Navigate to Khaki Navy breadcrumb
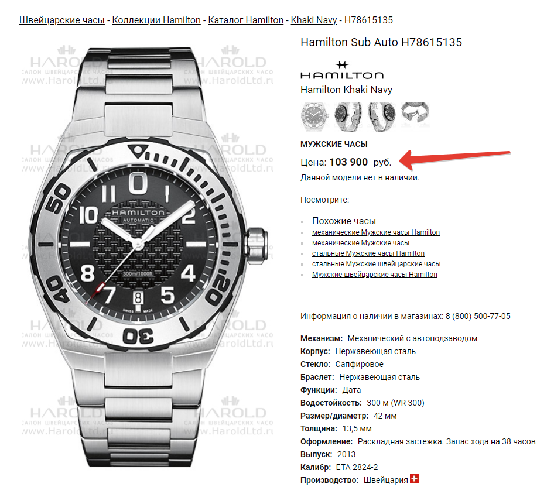This screenshot has height=487, width=554. click(314, 20)
